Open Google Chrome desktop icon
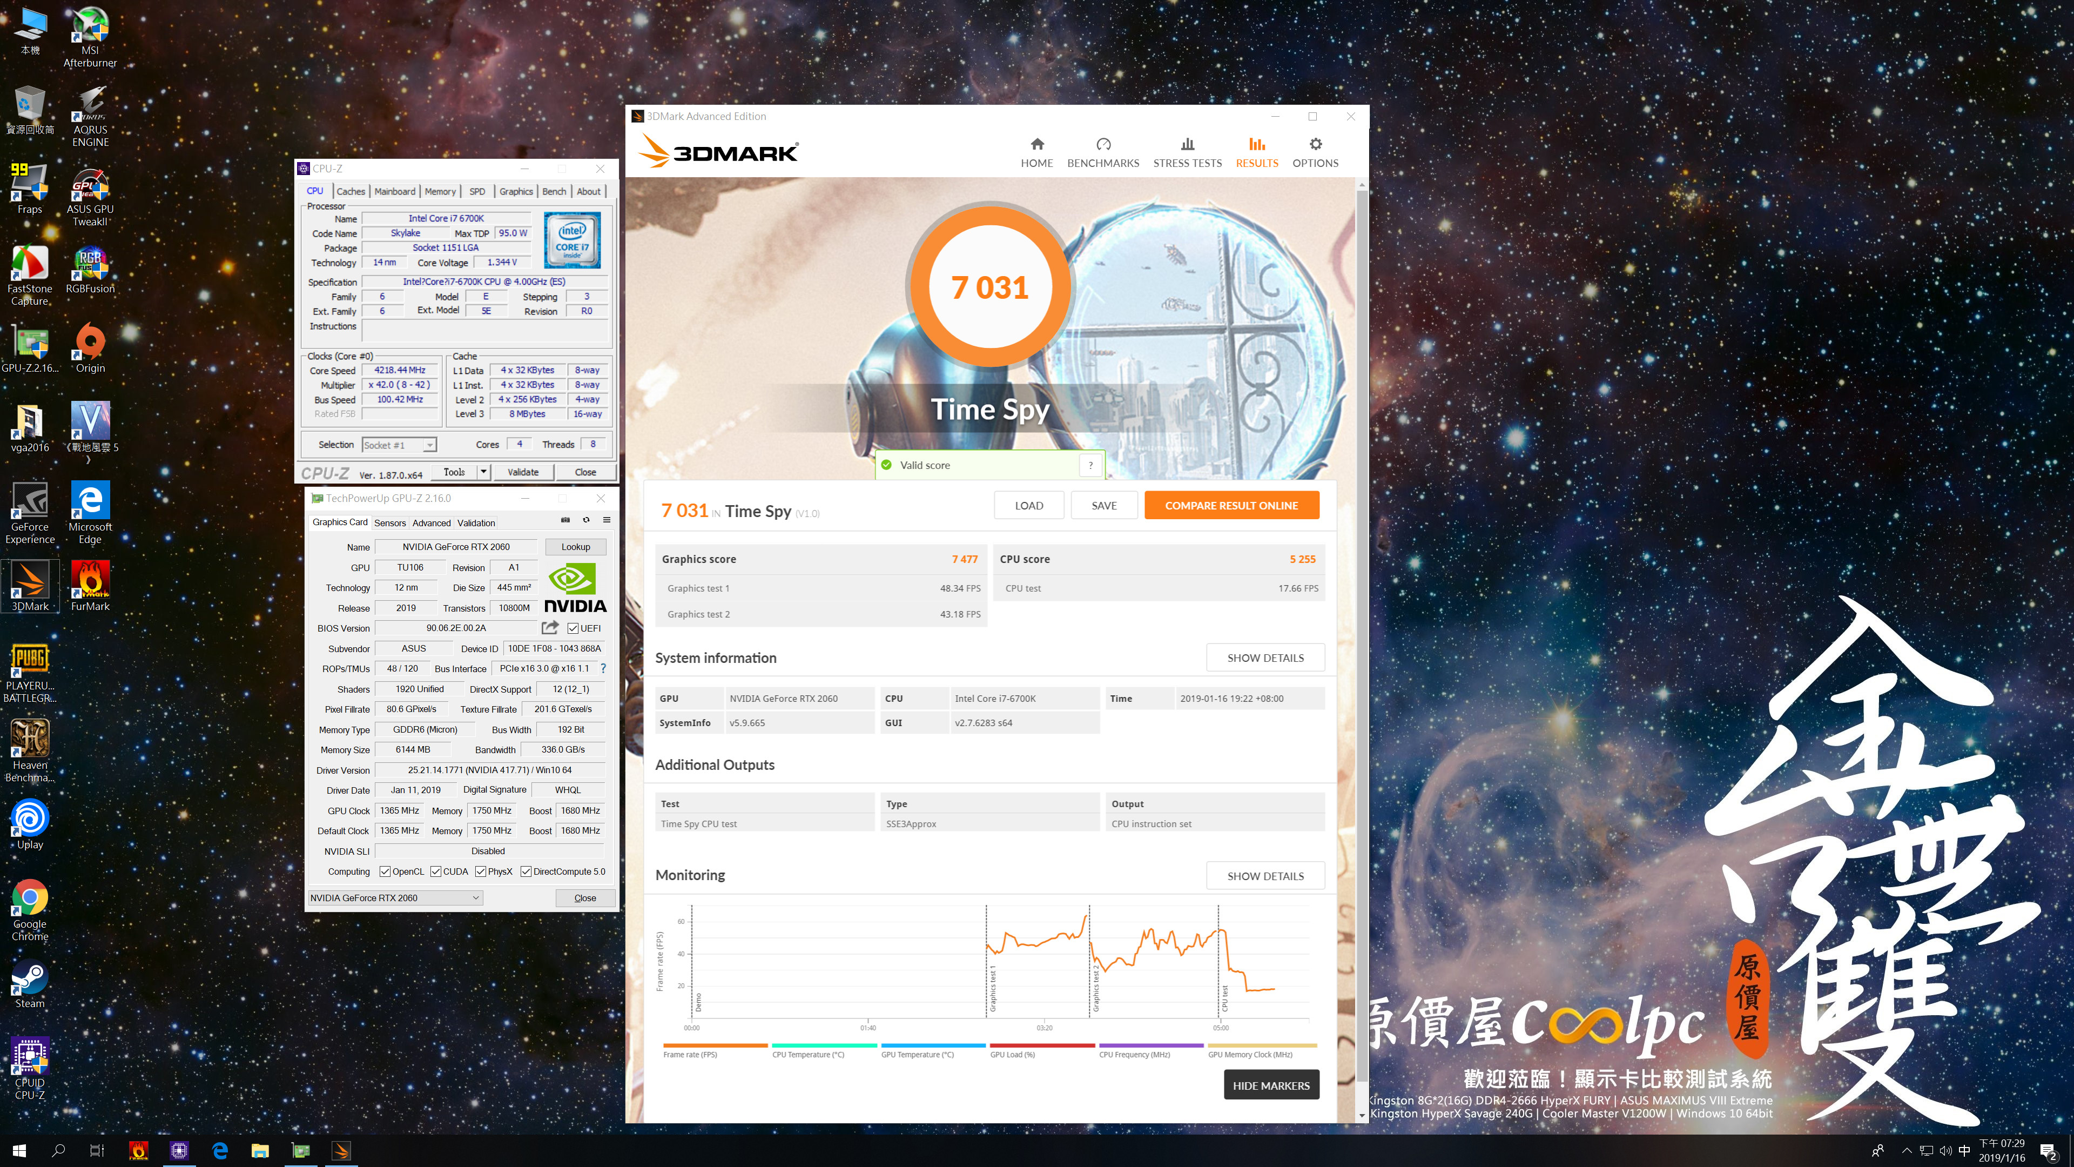 [30, 910]
